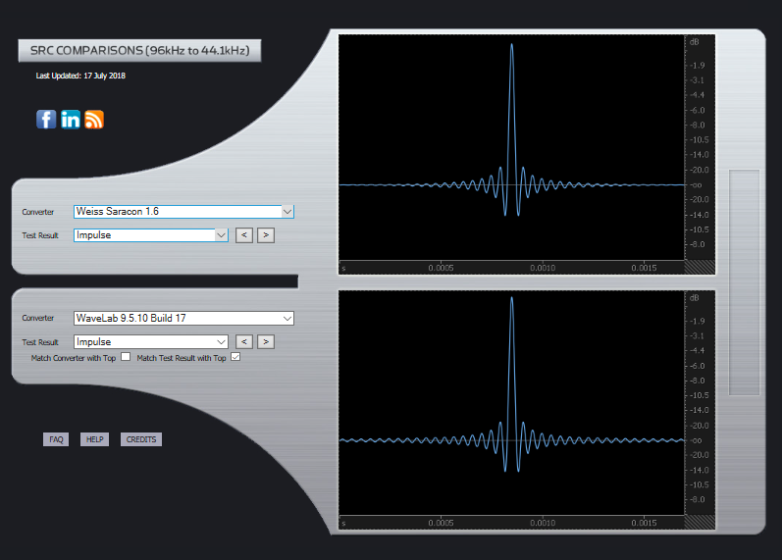Open the FAQ page

coord(56,439)
